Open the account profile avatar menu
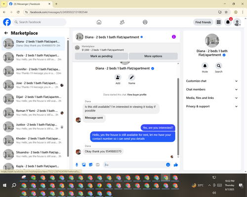 click(237, 22)
